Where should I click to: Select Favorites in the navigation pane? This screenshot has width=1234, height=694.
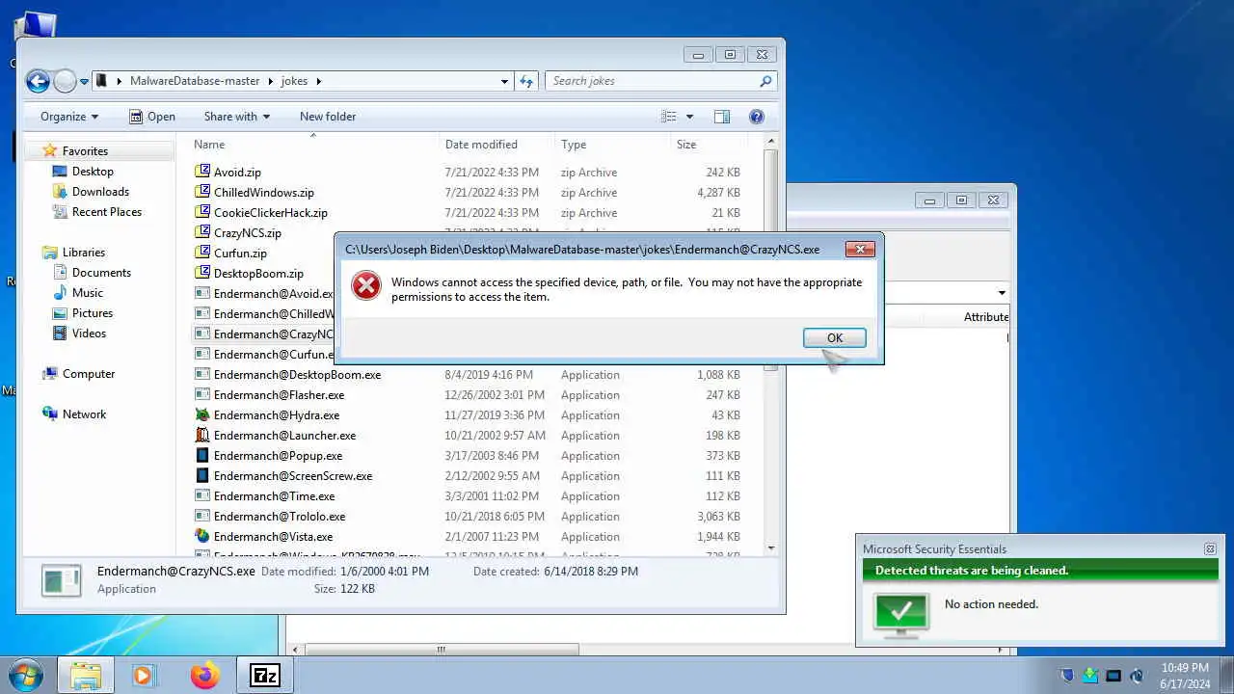(x=85, y=151)
